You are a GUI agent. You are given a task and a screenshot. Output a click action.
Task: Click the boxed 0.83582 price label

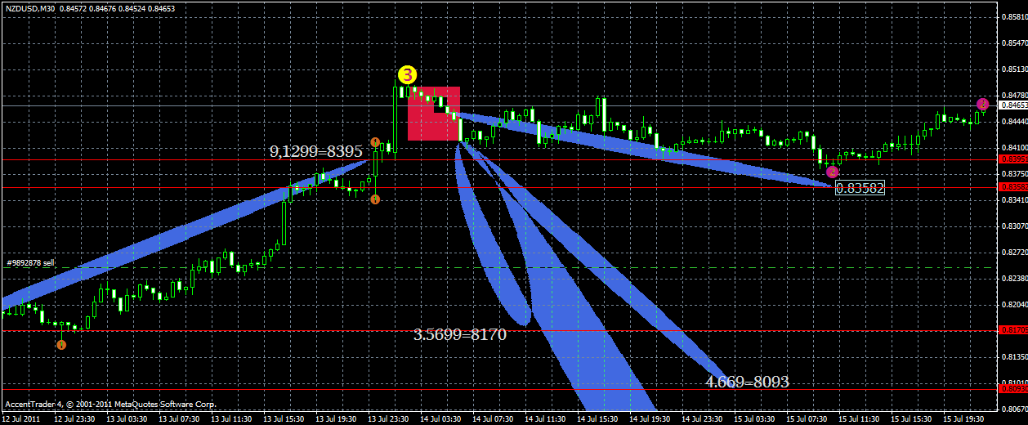point(859,187)
